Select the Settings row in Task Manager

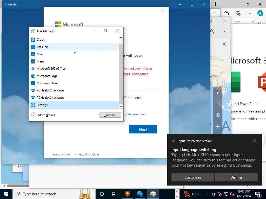click(74, 105)
